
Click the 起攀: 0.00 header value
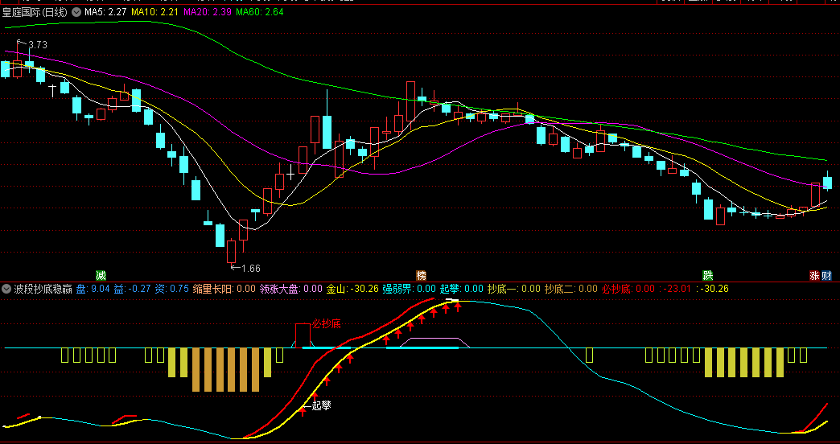click(462, 290)
